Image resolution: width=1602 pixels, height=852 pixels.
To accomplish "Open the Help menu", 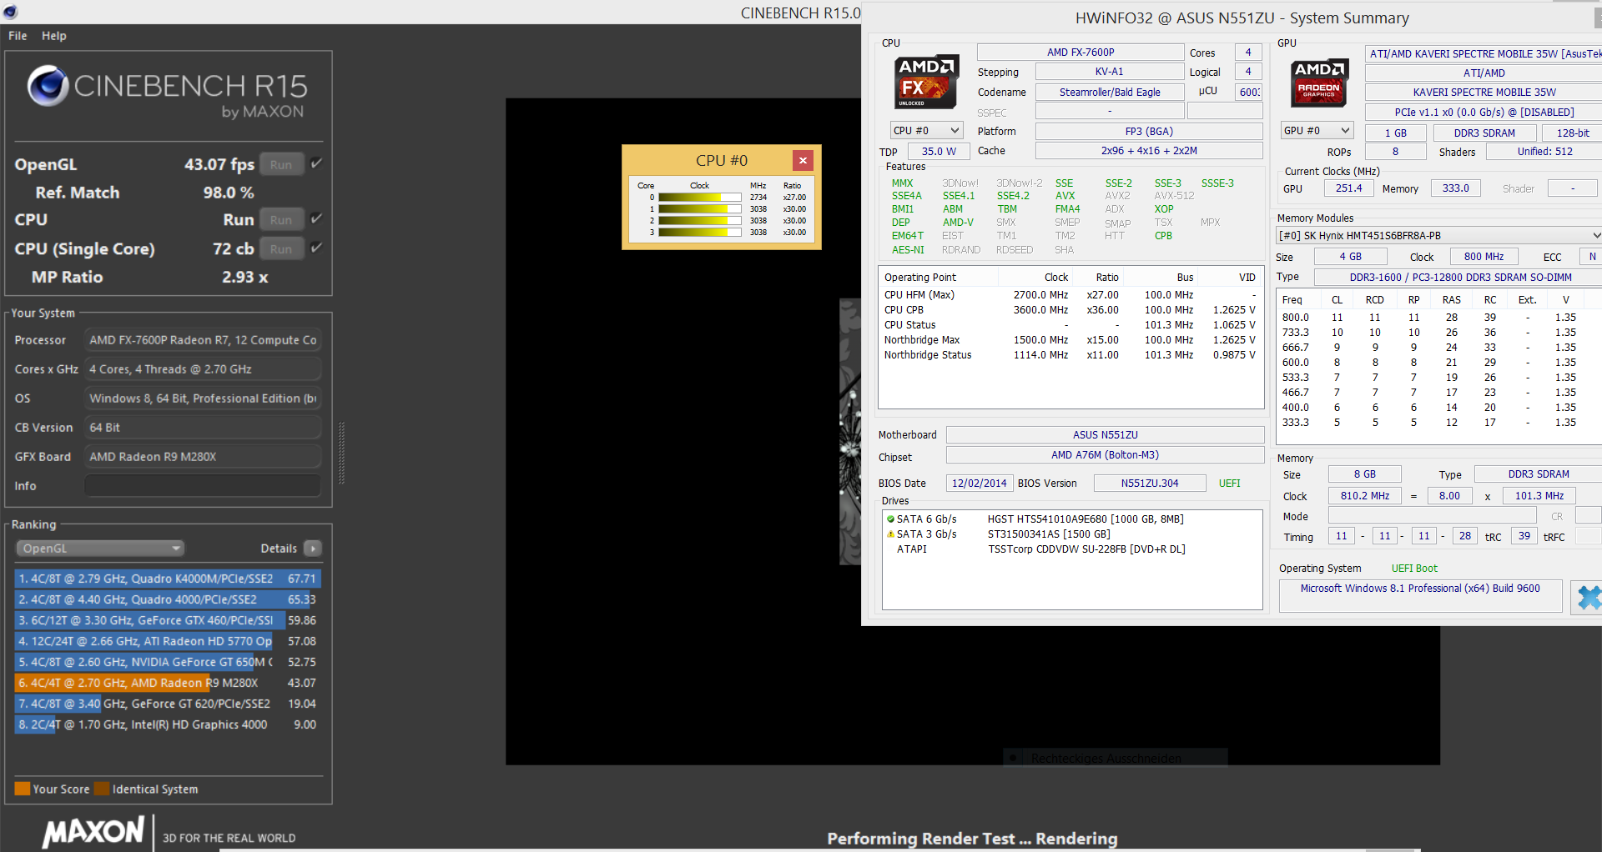I will tap(54, 36).
